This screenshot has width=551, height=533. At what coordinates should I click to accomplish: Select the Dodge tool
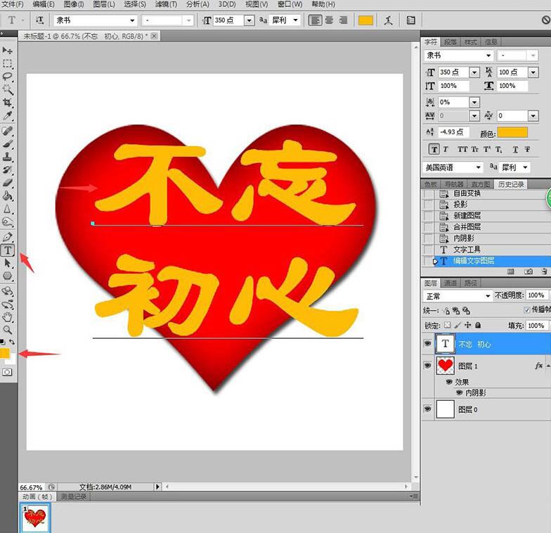click(x=7, y=222)
